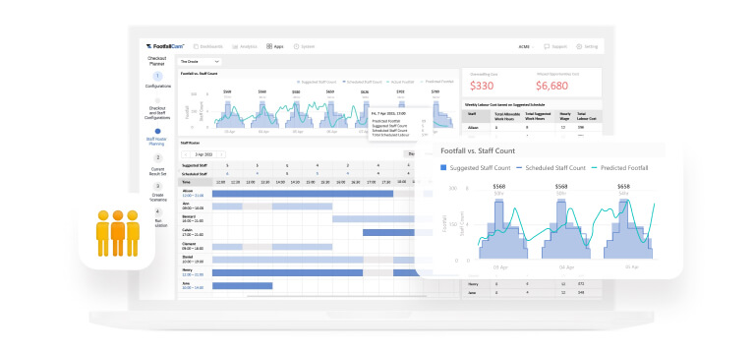The height and width of the screenshot is (354, 755).
Task: Toggle Scheduled Staff Count legend in overlay chart
Action: point(551,168)
